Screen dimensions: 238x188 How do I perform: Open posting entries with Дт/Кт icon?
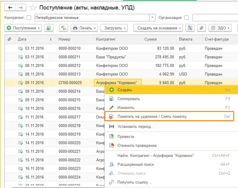click(x=64, y=28)
